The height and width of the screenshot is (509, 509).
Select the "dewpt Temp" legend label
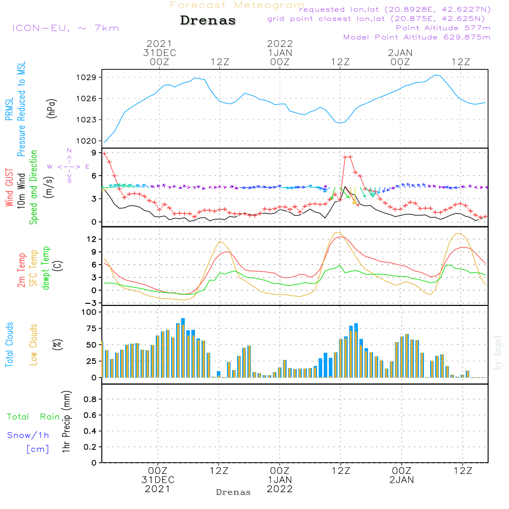(x=46, y=268)
